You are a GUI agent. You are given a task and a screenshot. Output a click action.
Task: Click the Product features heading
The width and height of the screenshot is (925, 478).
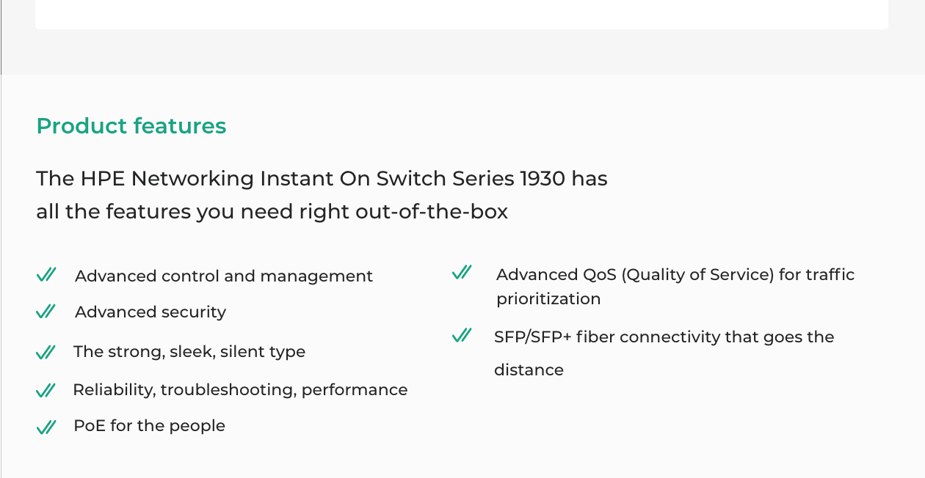pos(131,126)
